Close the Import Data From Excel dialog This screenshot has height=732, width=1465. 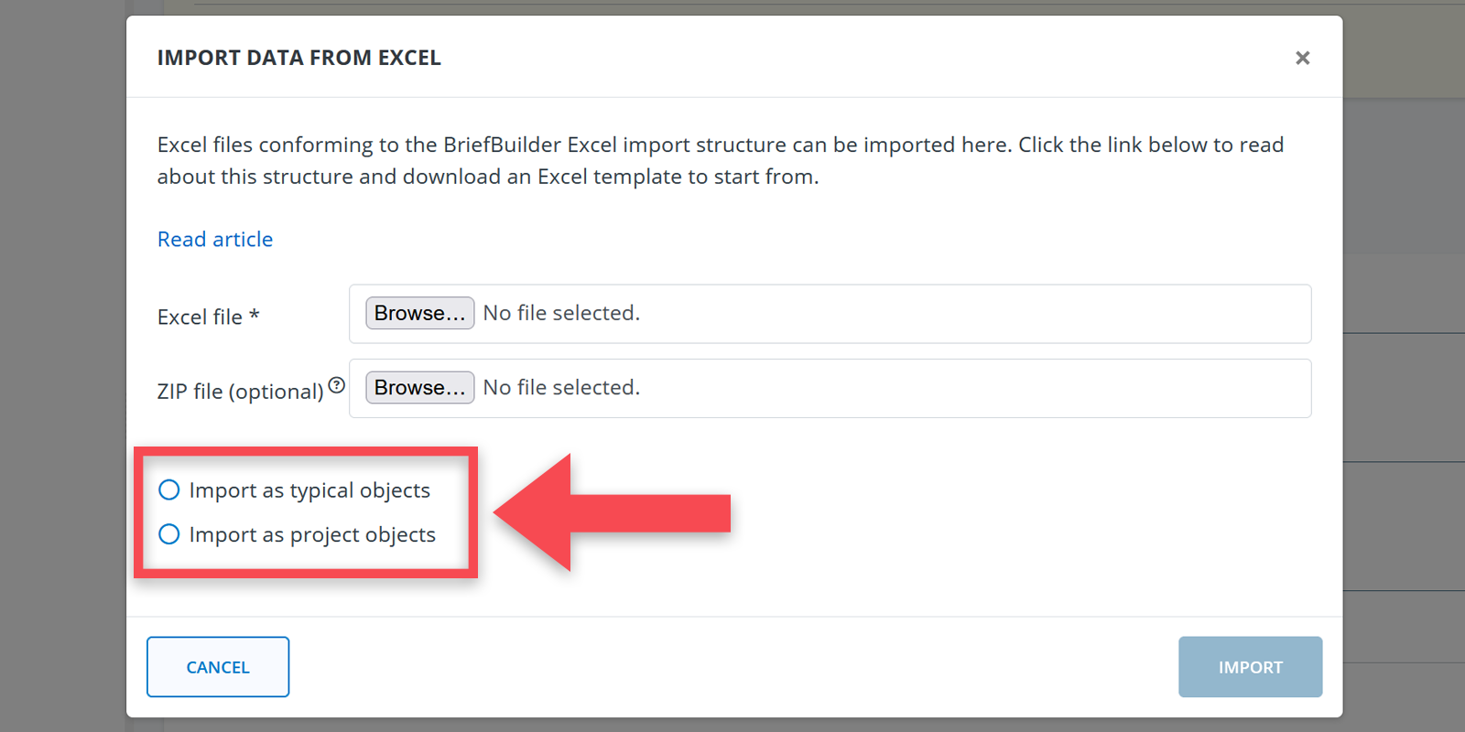1302,59
